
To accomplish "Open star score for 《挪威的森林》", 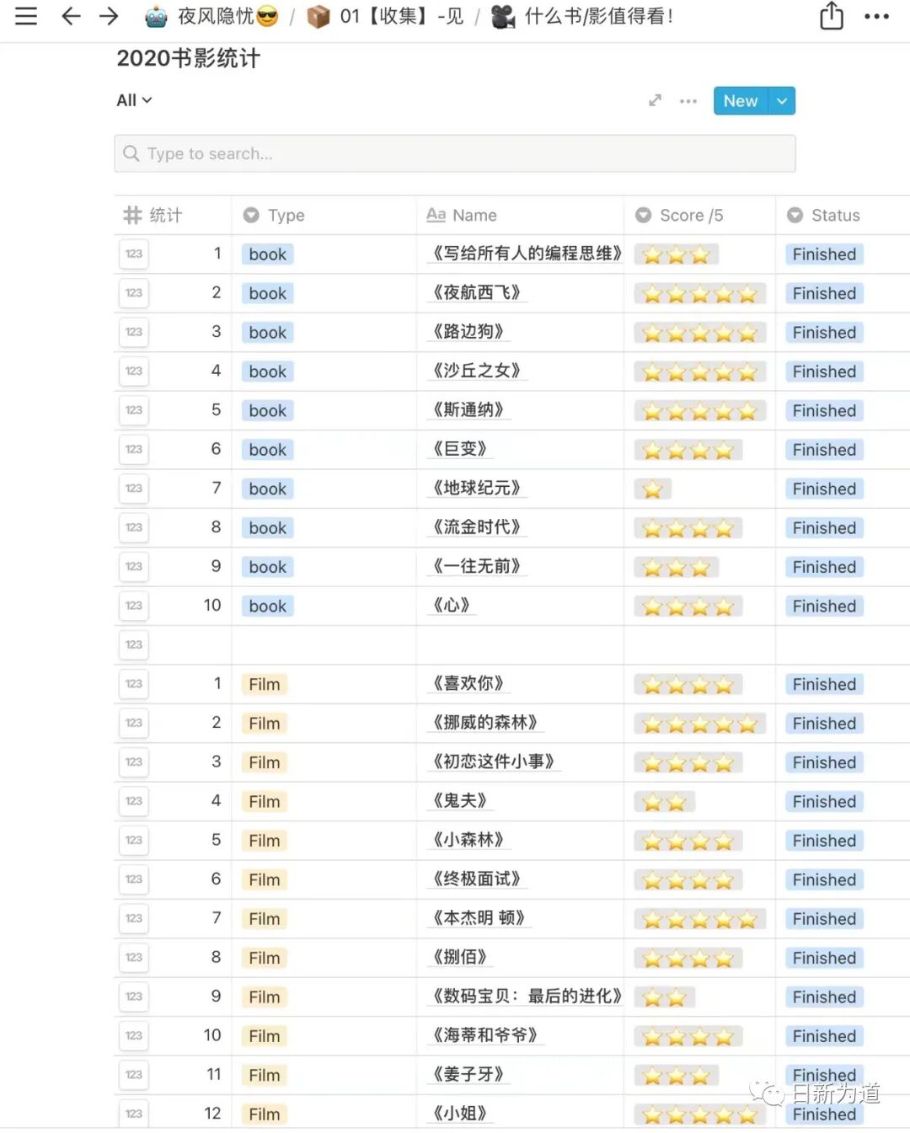I will pos(700,724).
